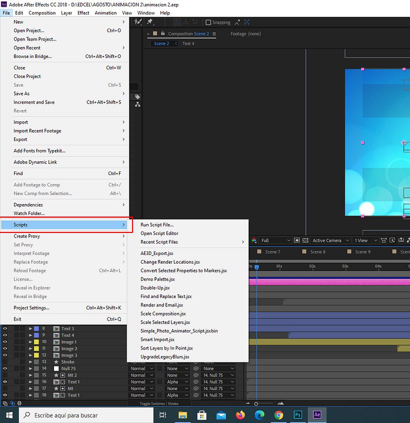Select the Roto Brush tool
Viewport: 410px width, 423px height.
click(138, 22)
